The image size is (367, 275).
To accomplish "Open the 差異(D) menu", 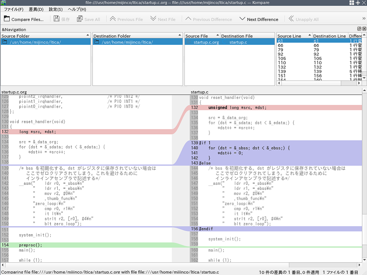I will pyautogui.click(x=36, y=9).
